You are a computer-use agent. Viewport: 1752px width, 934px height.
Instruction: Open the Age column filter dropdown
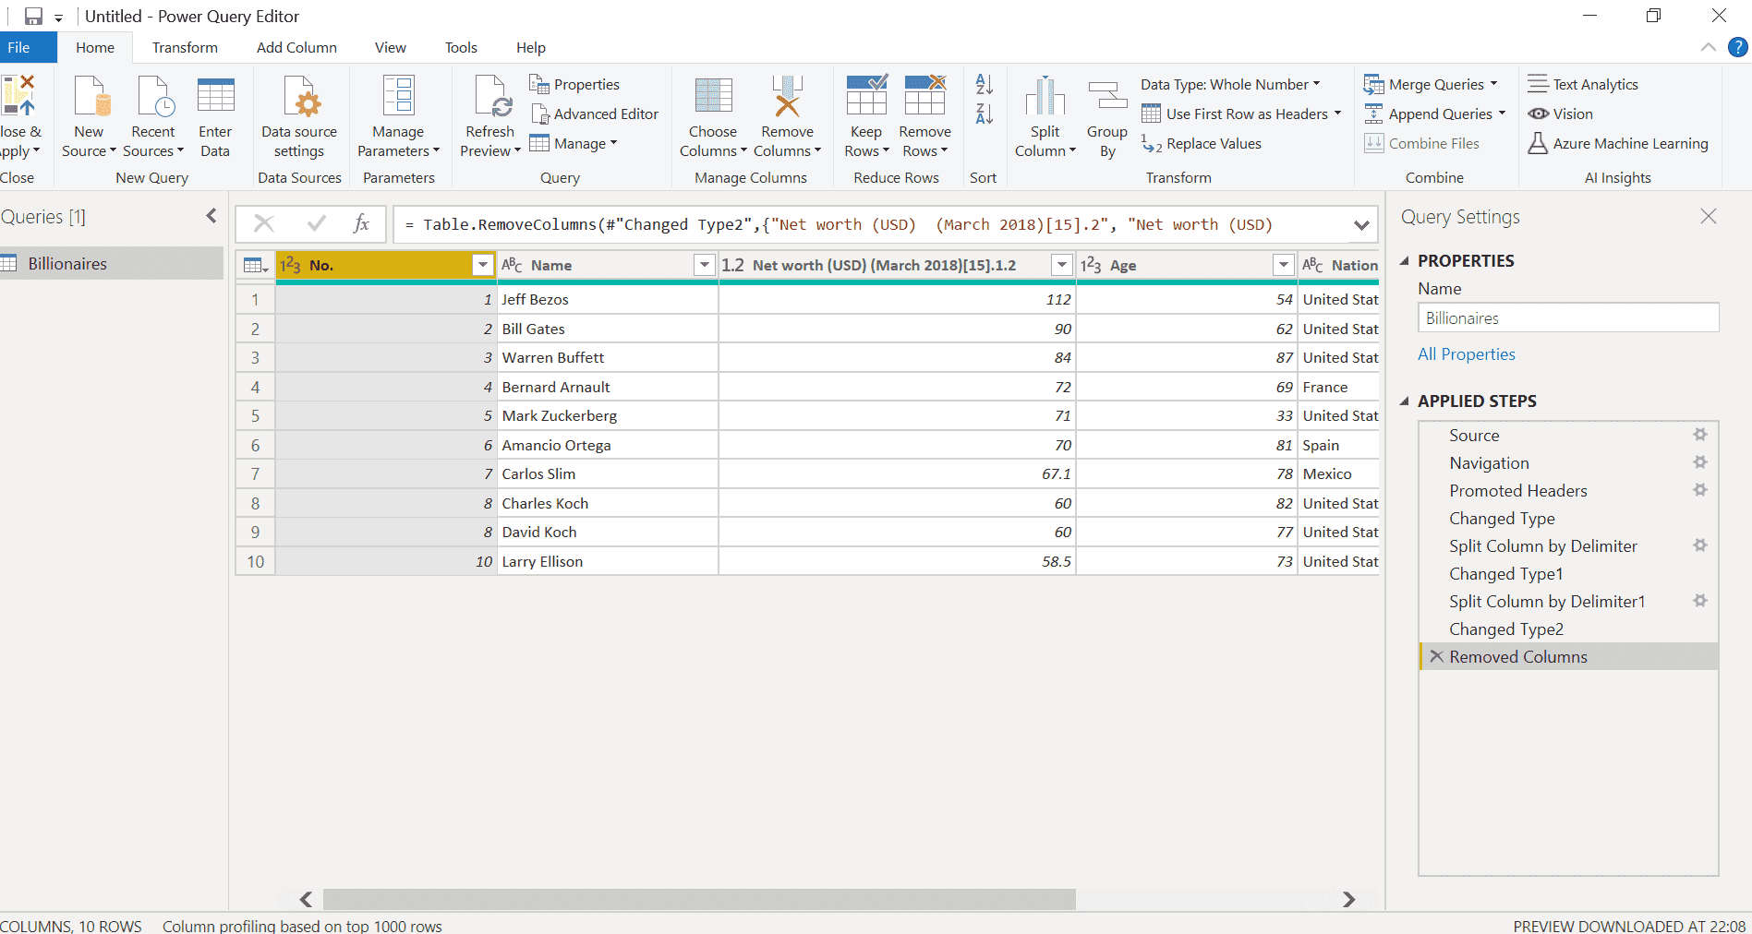(x=1283, y=266)
